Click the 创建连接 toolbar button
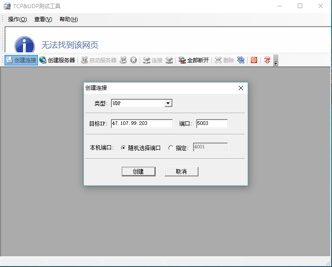332x267 pixels. 21,60
